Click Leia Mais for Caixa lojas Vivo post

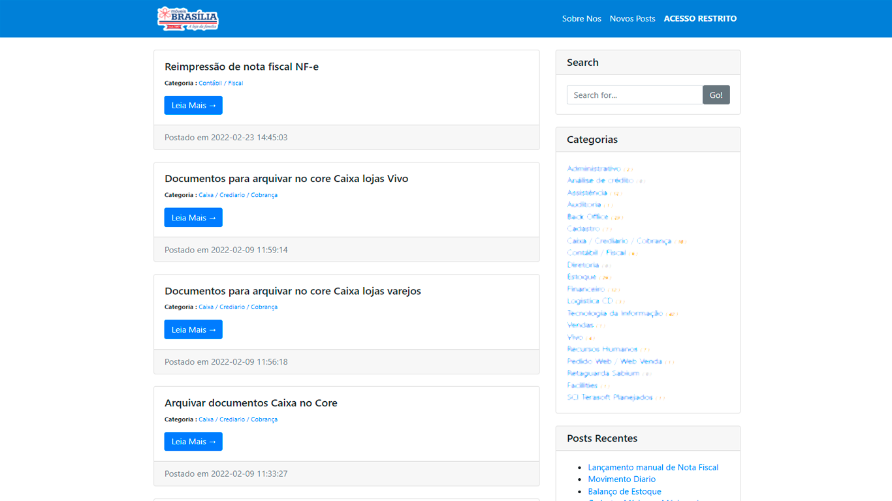click(x=193, y=218)
